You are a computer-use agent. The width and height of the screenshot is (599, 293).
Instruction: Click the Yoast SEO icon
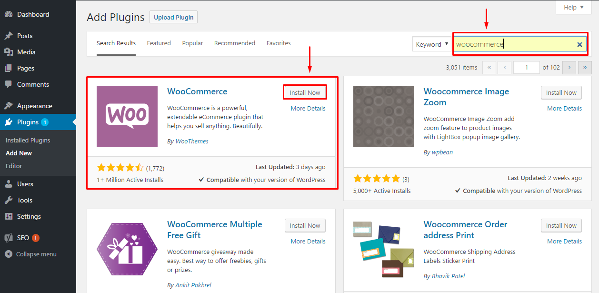tap(9, 238)
